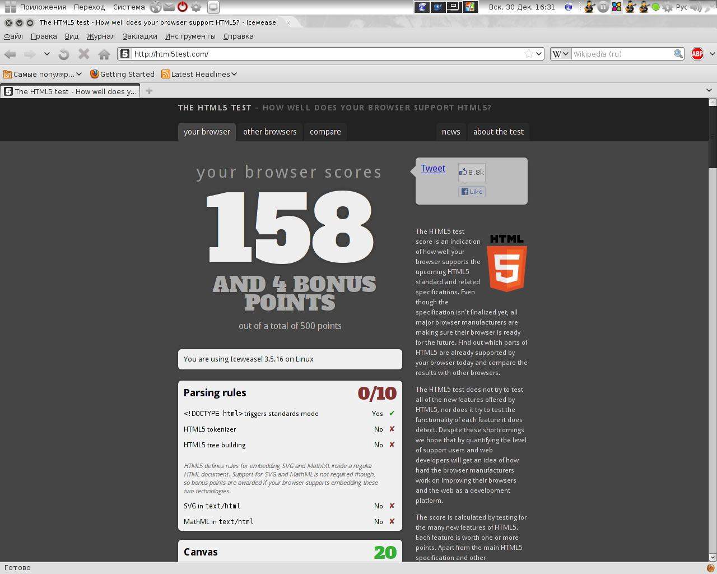The width and height of the screenshot is (717, 574).
Task: Click the html5test site favicon in address bar
Action: 125,54
